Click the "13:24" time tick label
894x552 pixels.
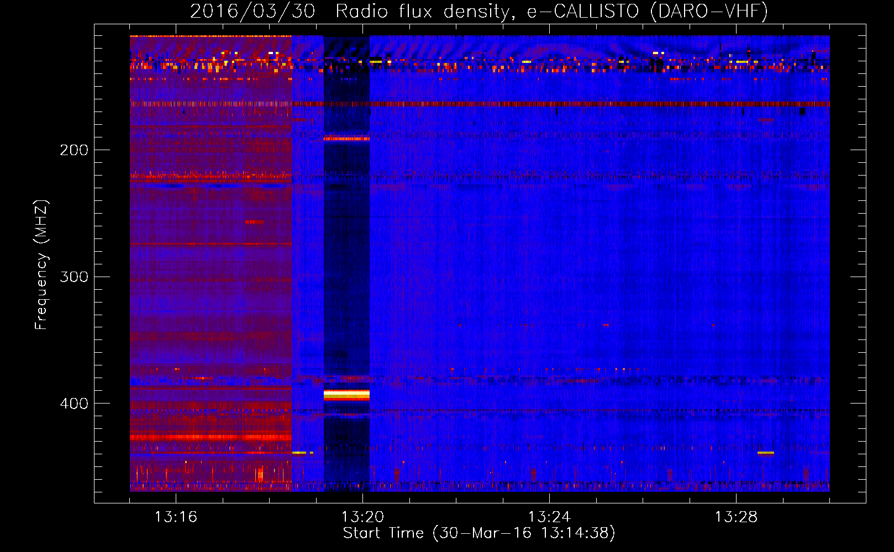pos(549,517)
